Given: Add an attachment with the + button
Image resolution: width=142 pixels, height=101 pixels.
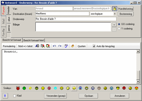Looking at the screenshot, I should (114, 25).
